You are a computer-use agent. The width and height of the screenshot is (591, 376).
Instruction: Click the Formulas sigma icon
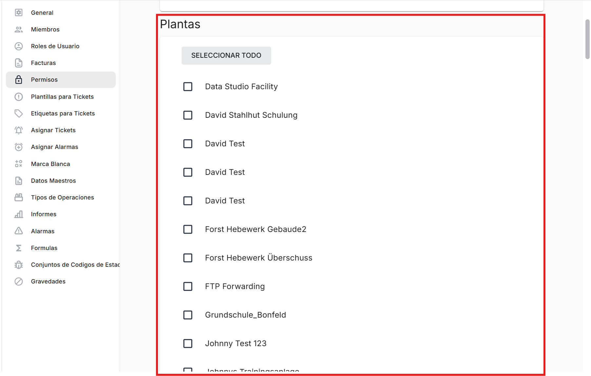pos(19,248)
